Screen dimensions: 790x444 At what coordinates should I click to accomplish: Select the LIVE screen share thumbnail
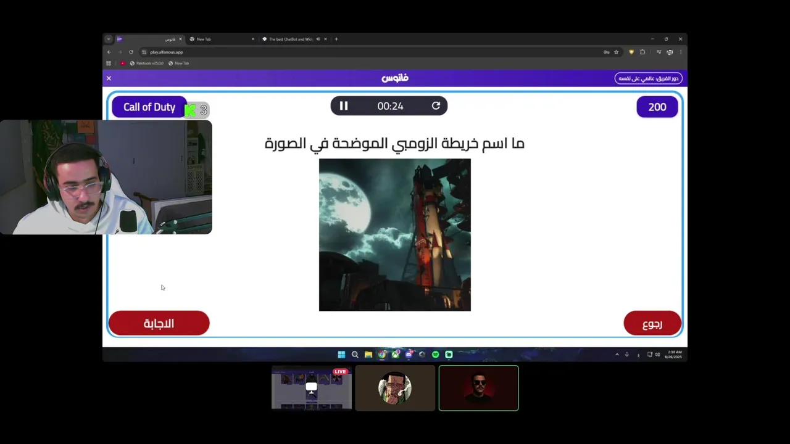tap(312, 388)
